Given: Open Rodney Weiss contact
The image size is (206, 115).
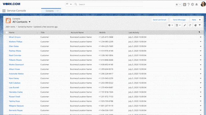Looking at the screenshot, I should 15,51.
